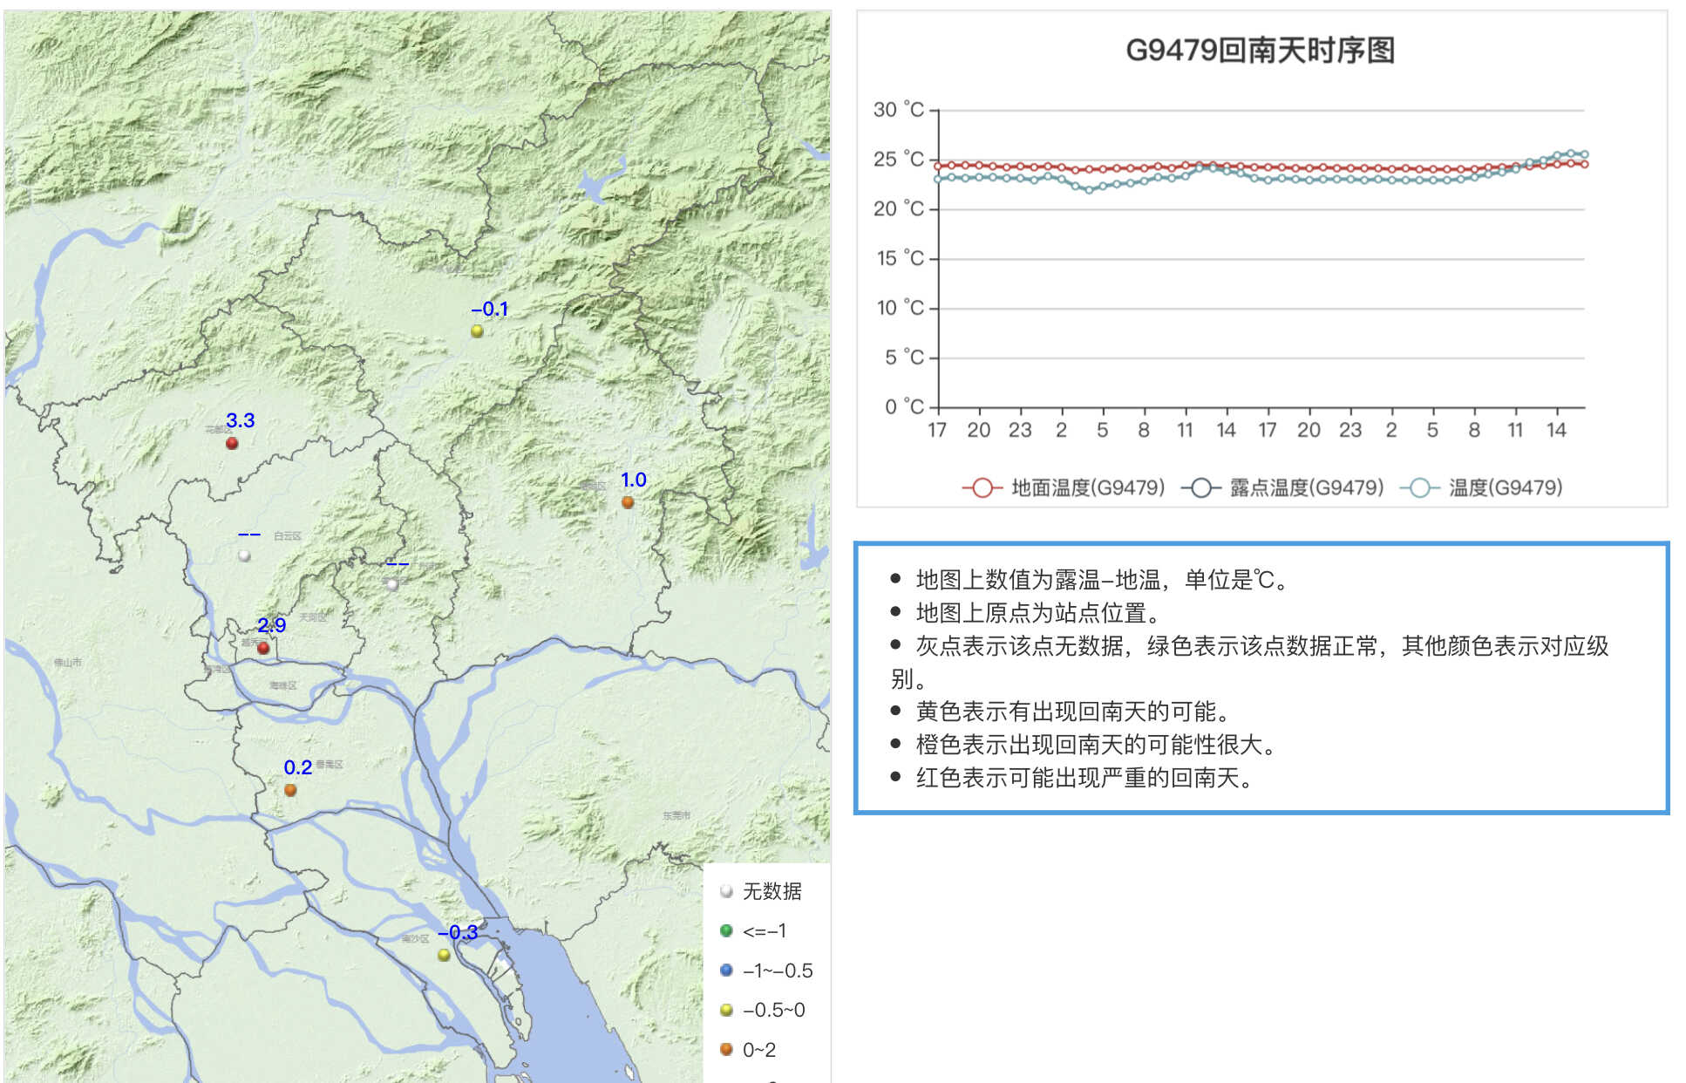Screen dimensions: 1686x1083
Task: Click the orange station marker labeled 1.0
Action: point(628,502)
